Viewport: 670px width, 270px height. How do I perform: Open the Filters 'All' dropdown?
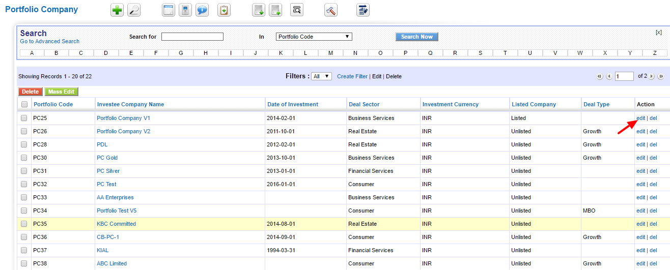tap(322, 76)
